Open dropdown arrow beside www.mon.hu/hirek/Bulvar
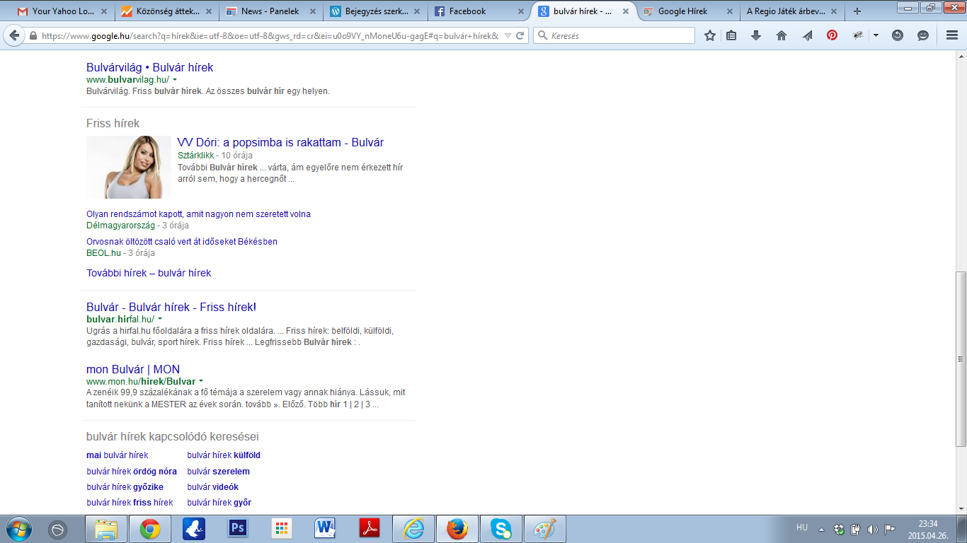Image resolution: width=967 pixels, height=543 pixels. pyautogui.click(x=201, y=382)
